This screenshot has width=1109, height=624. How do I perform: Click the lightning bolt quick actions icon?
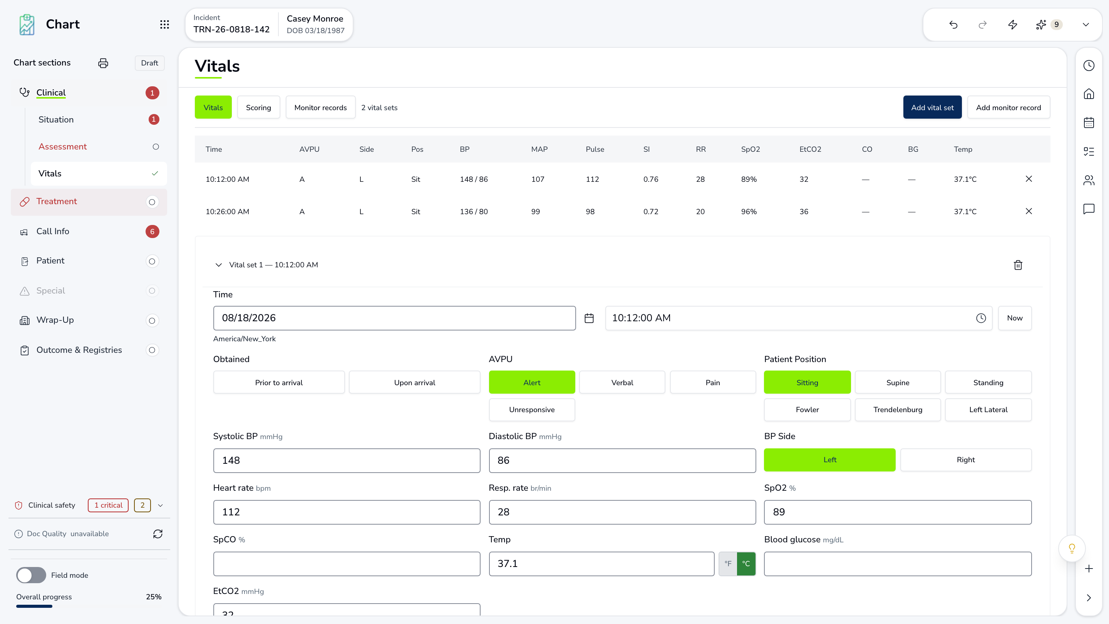(1012, 25)
